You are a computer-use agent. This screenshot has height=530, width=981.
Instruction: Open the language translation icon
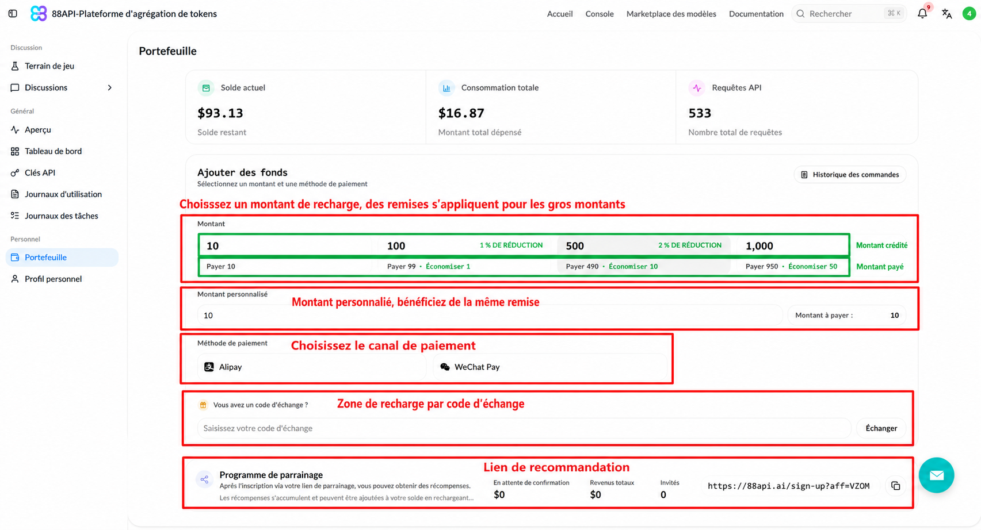coord(946,13)
